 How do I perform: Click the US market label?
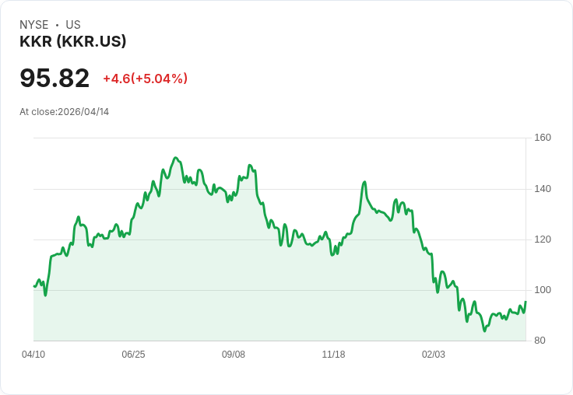73,25
